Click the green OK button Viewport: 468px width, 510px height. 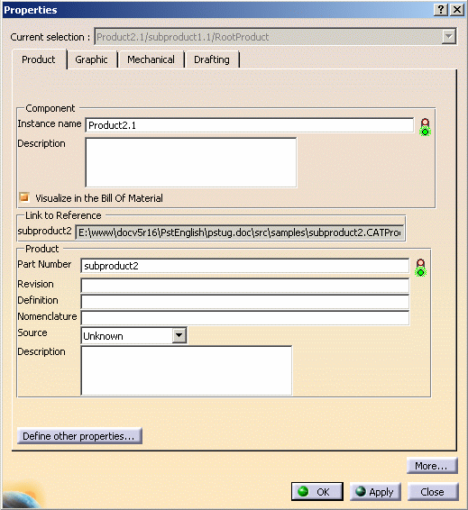click(x=317, y=491)
